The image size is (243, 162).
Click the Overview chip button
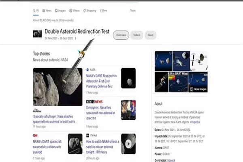coord(121,35)
